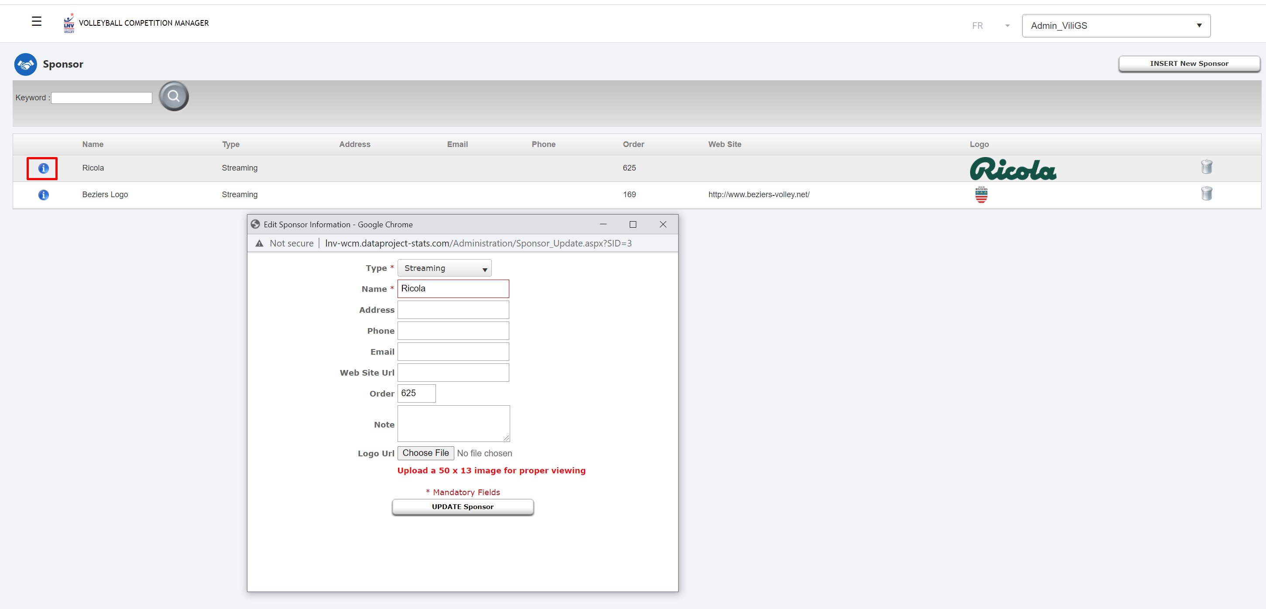Click the Type column header
Image resolution: width=1266 pixels, height=609 pixels.
point(230,144)
